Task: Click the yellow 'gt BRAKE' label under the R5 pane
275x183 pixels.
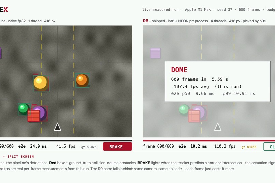Action: tap(249, 147)
